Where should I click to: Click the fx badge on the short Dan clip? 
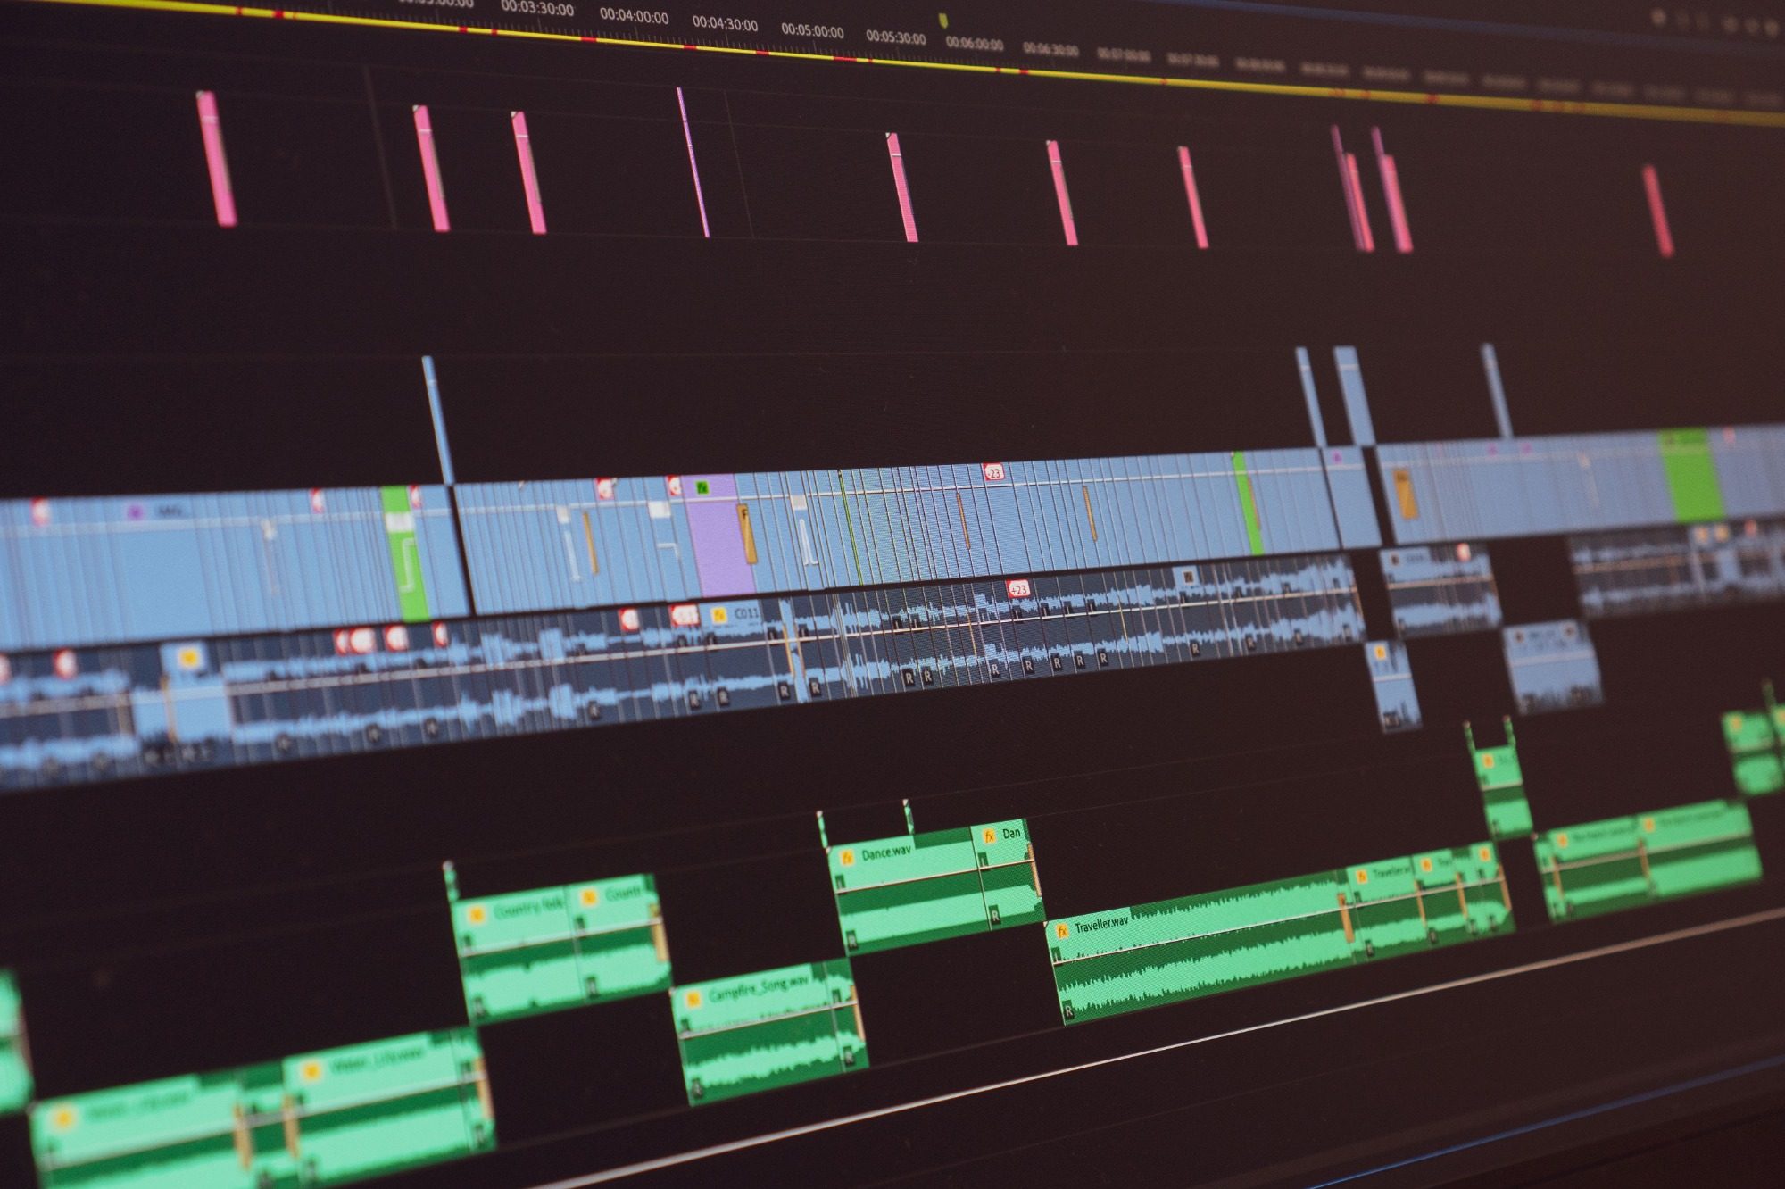tap(989, 836)
